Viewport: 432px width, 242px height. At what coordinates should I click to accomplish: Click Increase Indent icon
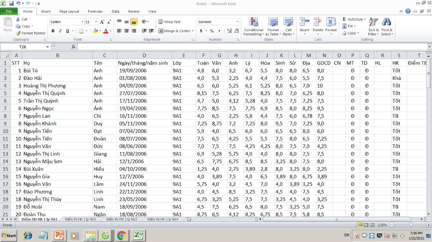point(151,31)
